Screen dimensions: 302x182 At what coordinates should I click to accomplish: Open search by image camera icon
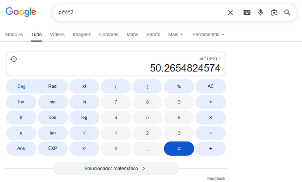pyautogui.click(x=274, y=13)
